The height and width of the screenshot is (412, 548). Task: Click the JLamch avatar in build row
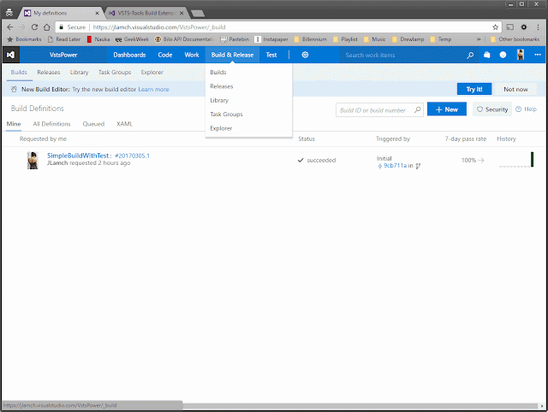tap(33, 161)
